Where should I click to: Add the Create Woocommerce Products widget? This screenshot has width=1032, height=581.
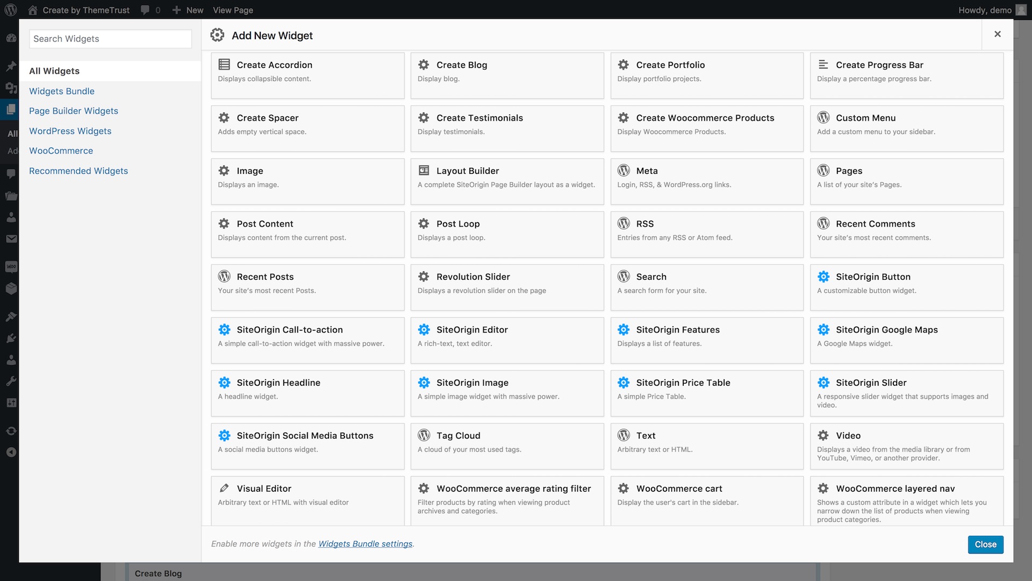[707, 129]
